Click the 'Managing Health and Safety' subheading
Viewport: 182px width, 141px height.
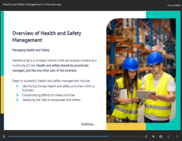[31, 50]
